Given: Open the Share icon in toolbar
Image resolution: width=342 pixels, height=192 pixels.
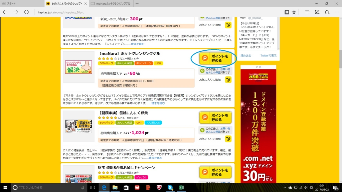Looking at the screenshot, I should [x=327, y=12].
